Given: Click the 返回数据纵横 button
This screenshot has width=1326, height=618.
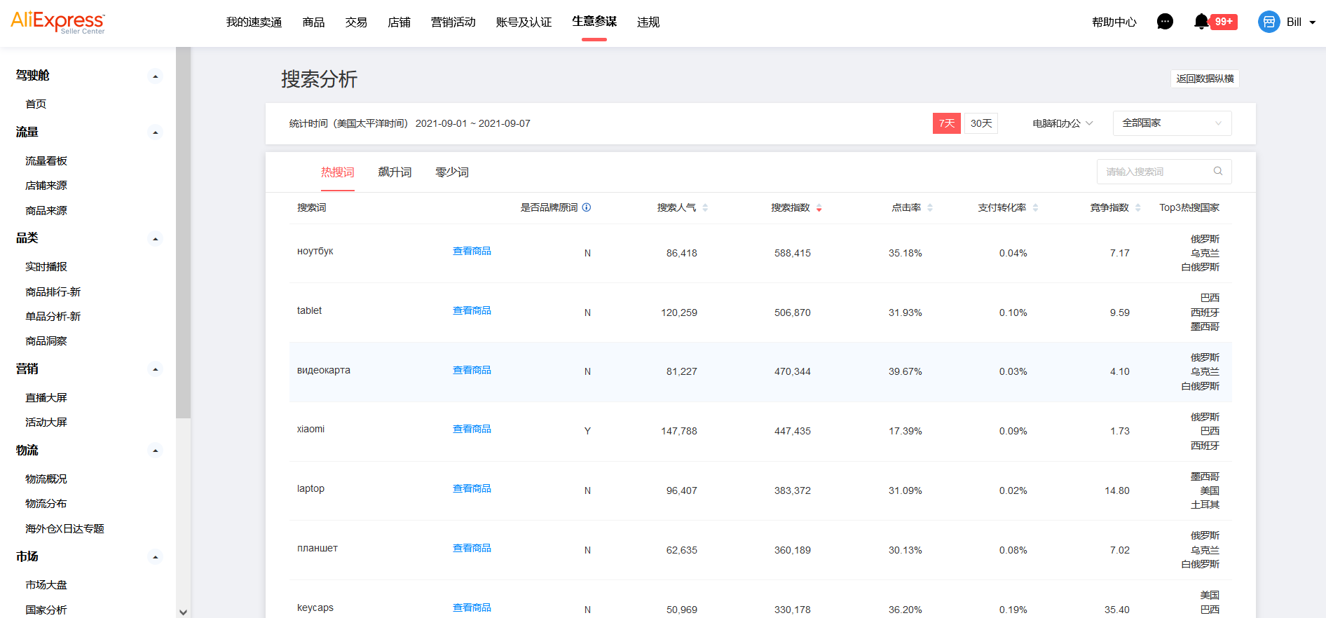Looking at the screenshot, I should [x=1205, y=78].
